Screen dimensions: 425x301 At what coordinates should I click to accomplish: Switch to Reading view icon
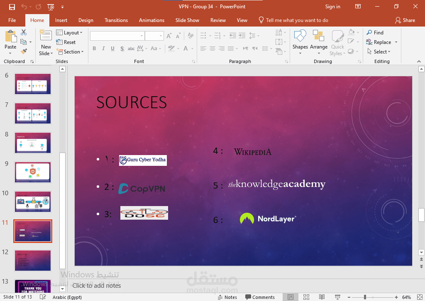click(322, 297)
